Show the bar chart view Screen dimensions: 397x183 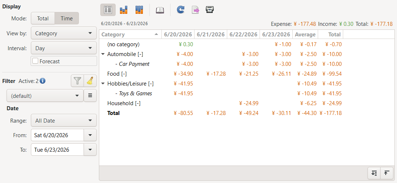point(124,10)
